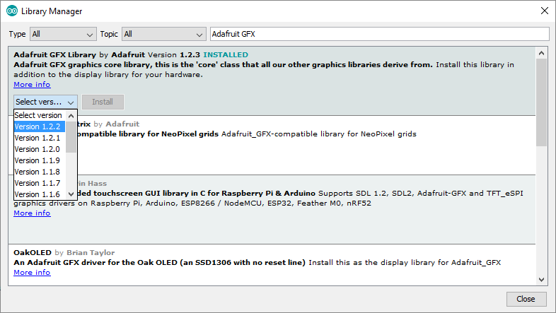The width and height of the screenshot is (556, 313).
Task: Click version list scroll up arrow
Action: 71,116
